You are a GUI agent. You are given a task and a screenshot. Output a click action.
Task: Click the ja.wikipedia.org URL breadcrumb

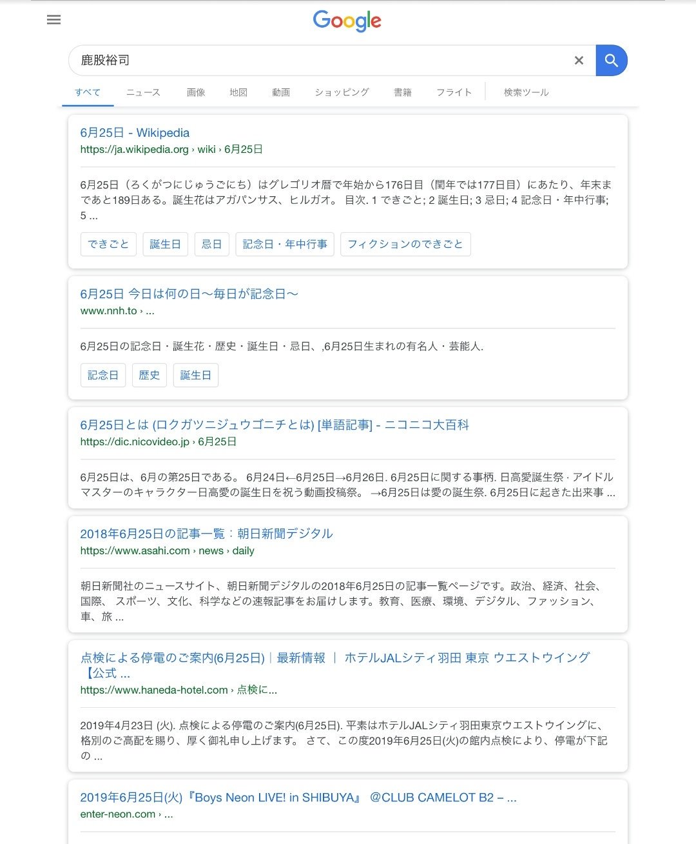pyautogui.click(x=171, y=149)
